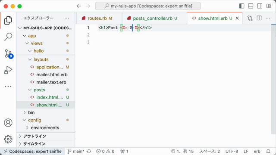Image resolution: width=276 pixels, height=155 pixels.
Task: Open the Accounts icon in activity bar
Action: click(x=8, y=123)
